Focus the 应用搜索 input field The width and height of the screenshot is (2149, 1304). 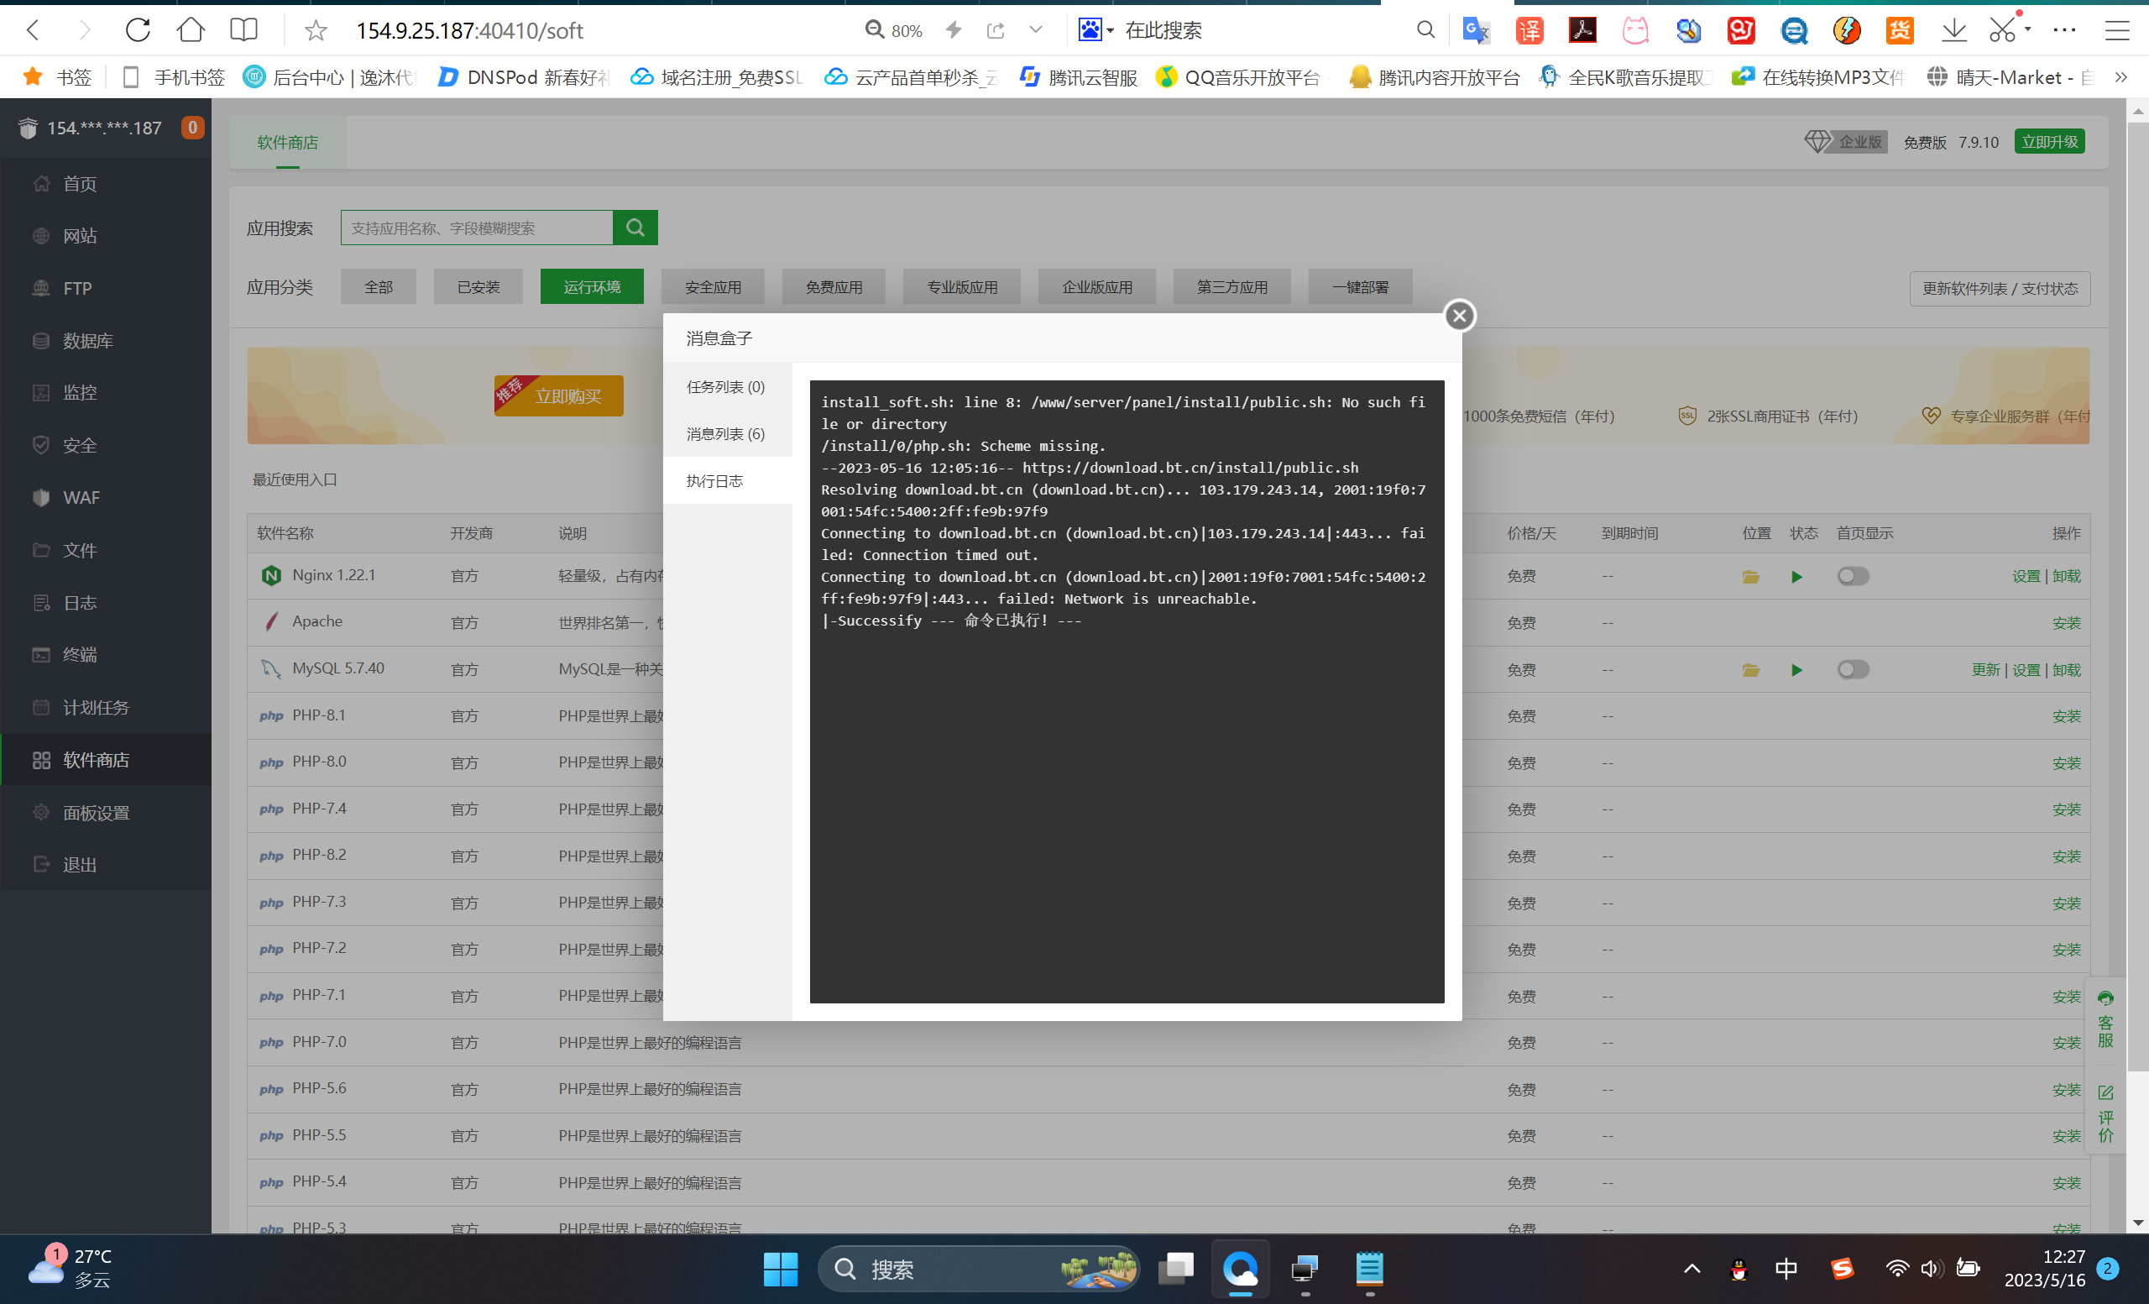(x=477, y=228)
